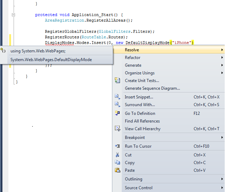This screenshot has height=192, width=225.
Task: Click the namespace braces icon beside using
Action: tap(3, 51)
